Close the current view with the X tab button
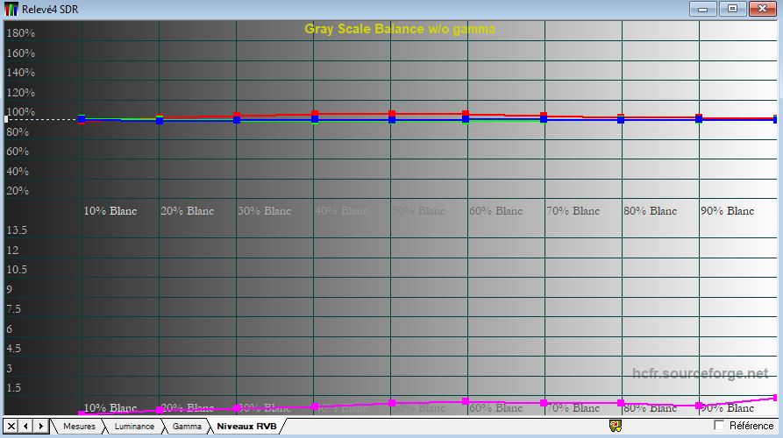 [11, 426]
